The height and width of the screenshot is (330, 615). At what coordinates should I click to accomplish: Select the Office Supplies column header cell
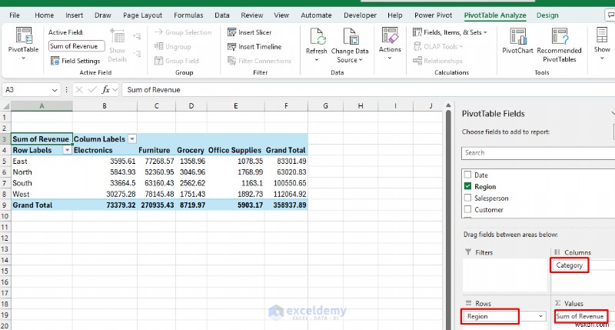(x=235, y=150)
